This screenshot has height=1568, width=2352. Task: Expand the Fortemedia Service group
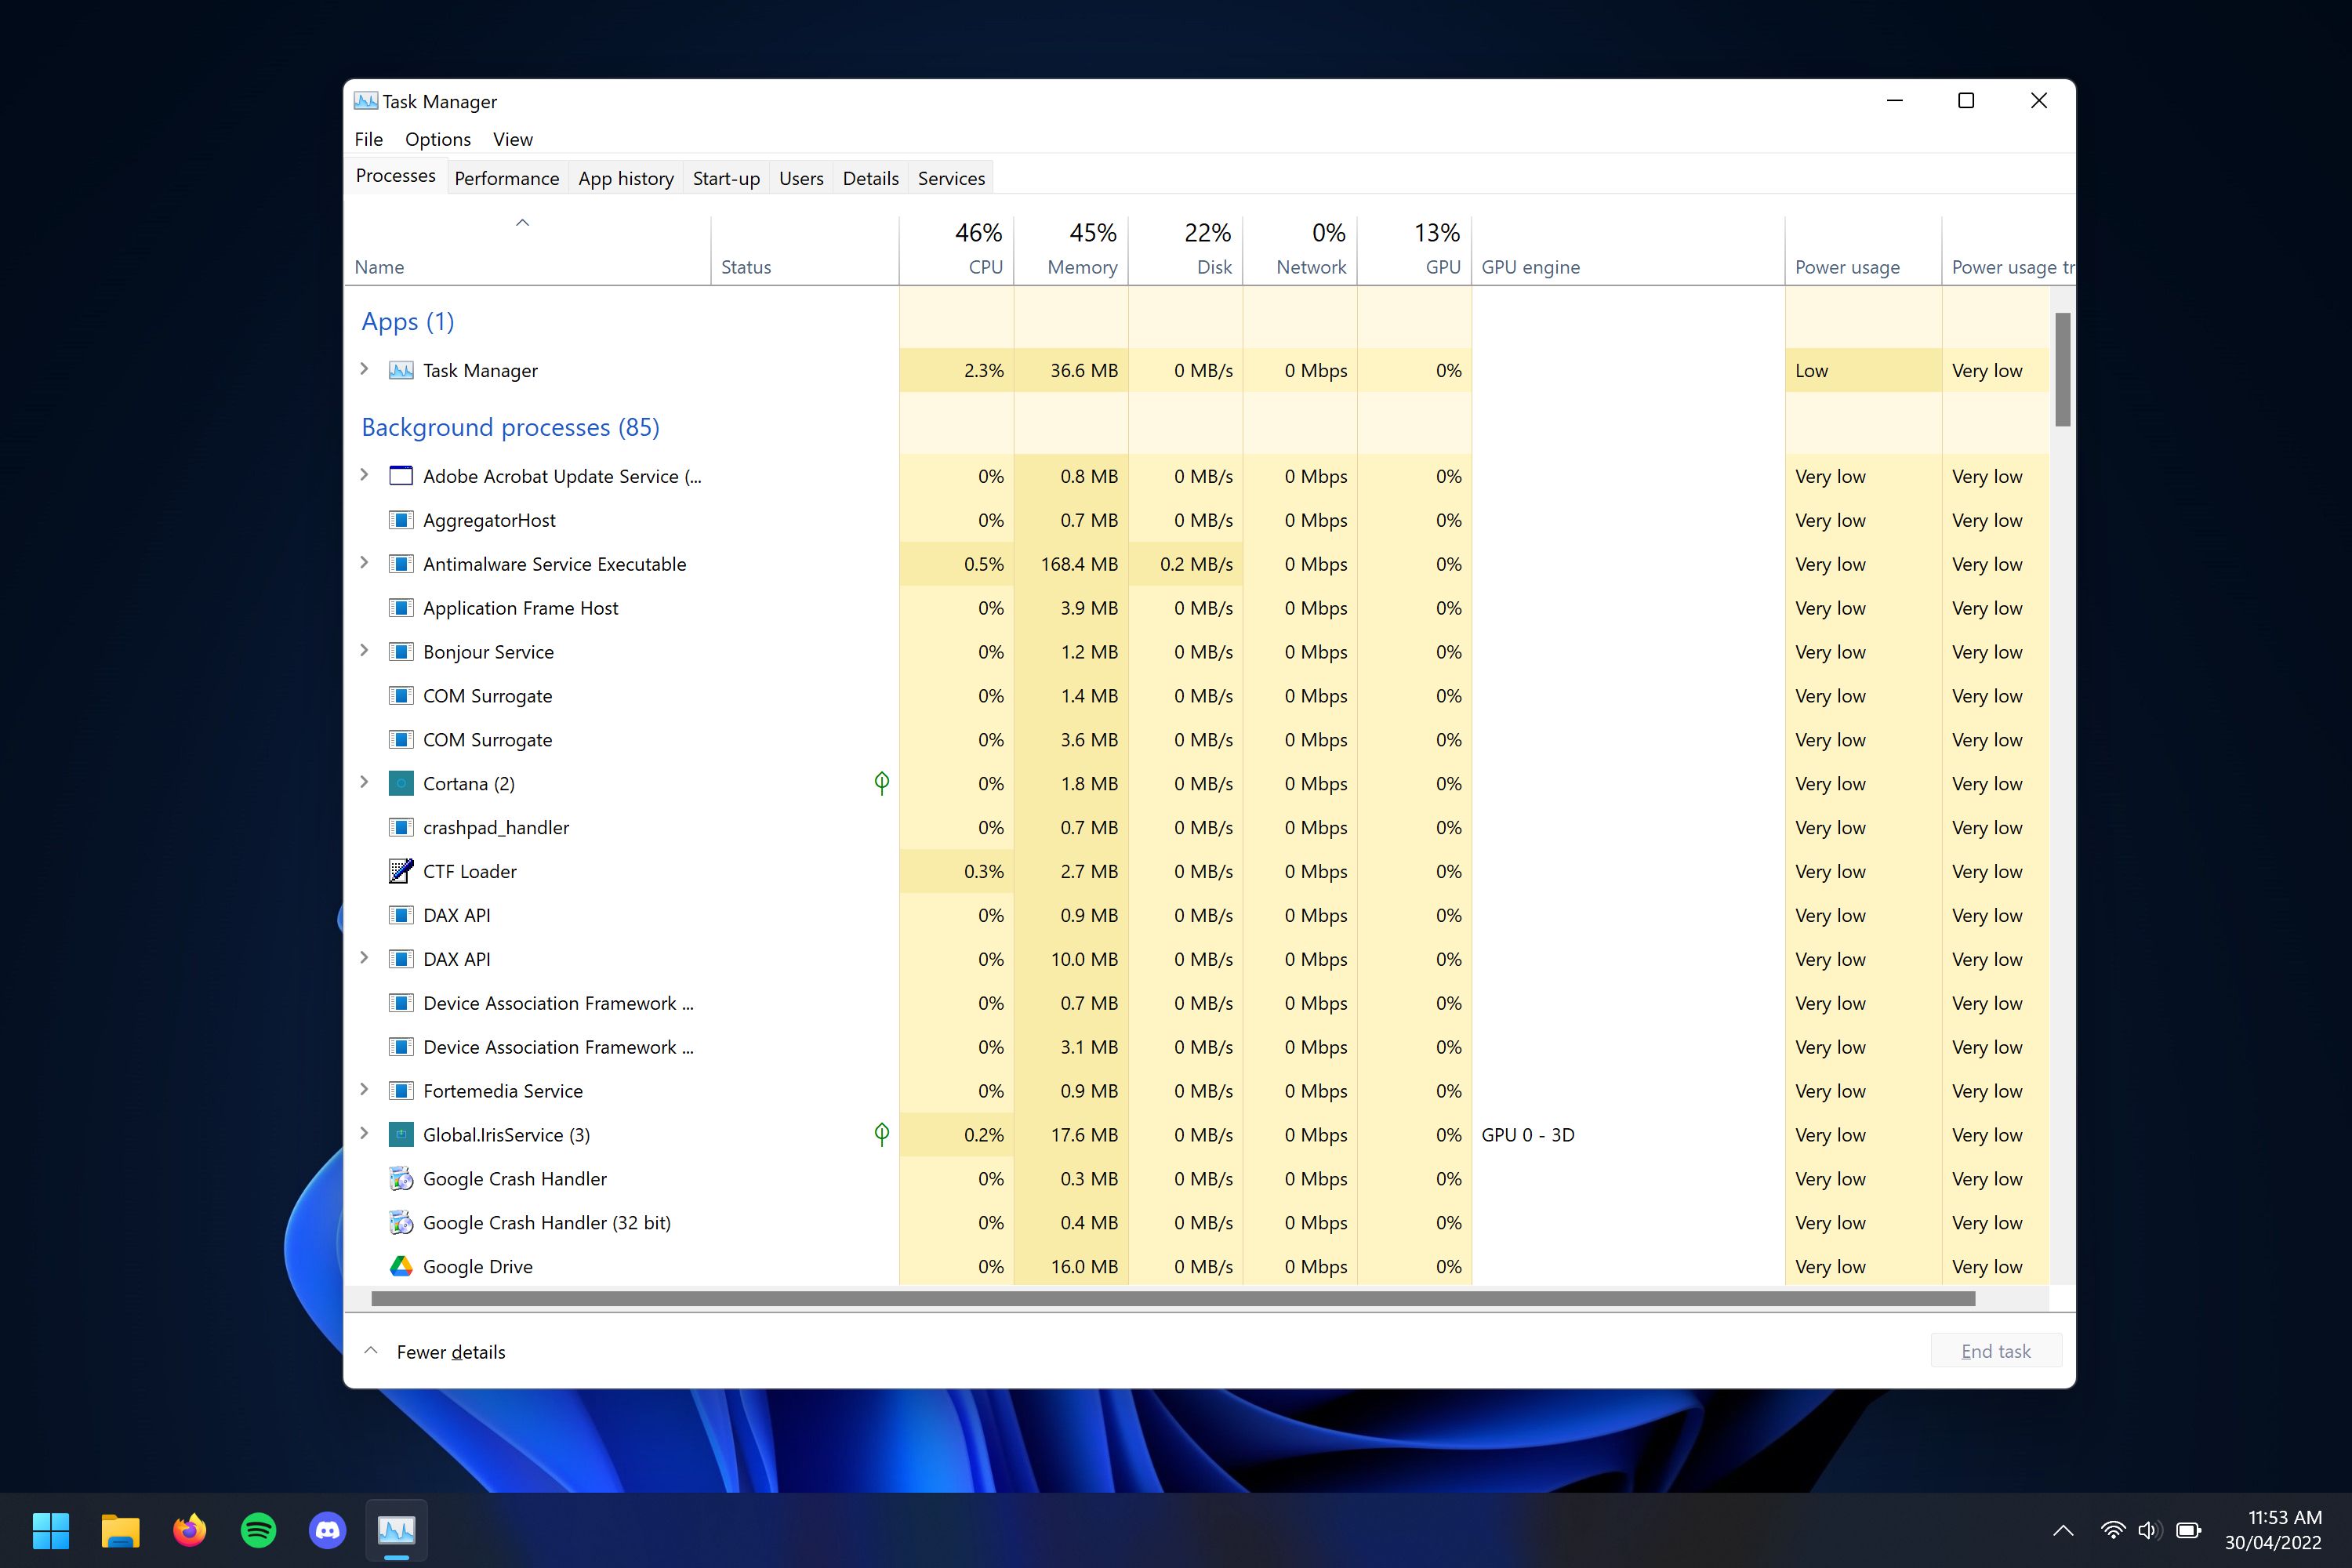(x=364, y=1090)
